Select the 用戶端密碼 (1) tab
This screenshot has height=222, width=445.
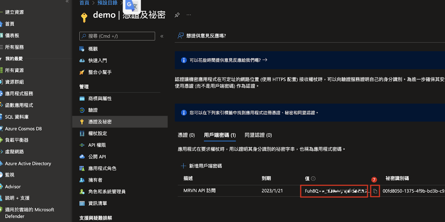[x=220, y=135]
